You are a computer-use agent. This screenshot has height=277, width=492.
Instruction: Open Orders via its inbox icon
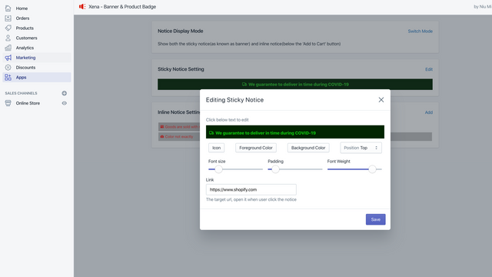[x=8, y=18]
